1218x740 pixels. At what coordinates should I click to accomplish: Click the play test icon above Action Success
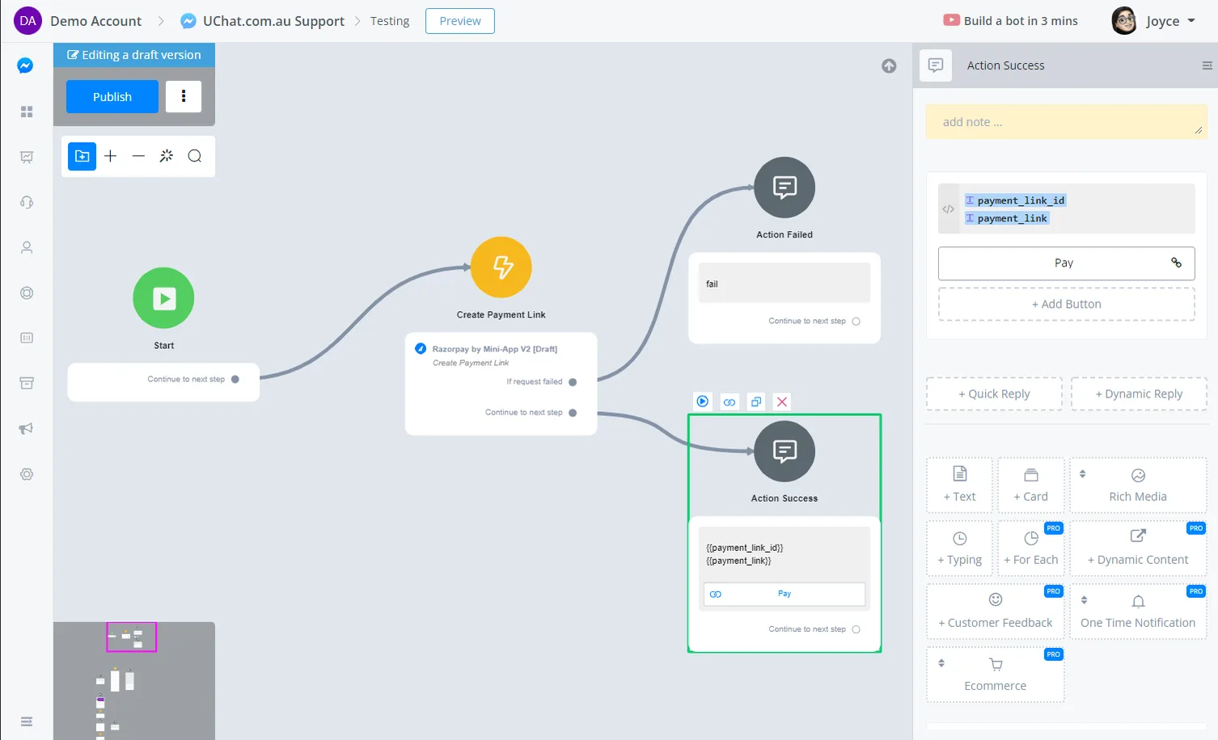[x=703, y=402]
